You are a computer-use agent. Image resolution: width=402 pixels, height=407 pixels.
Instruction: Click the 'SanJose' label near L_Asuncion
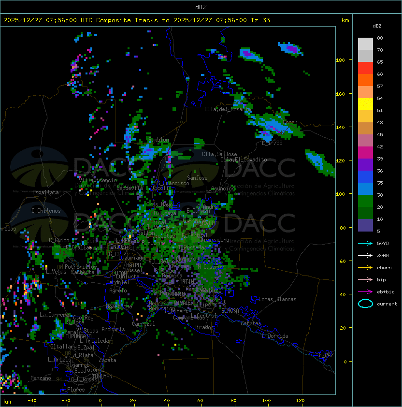click(x=197, y=178)
